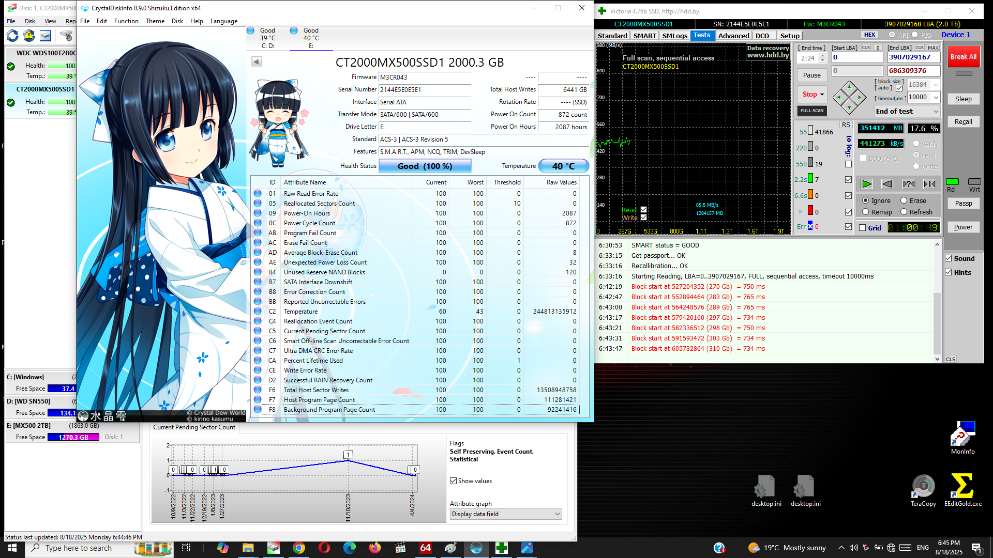Select the Remap radio option
Screen dimensions: 993x558
(x=866, y=212)
